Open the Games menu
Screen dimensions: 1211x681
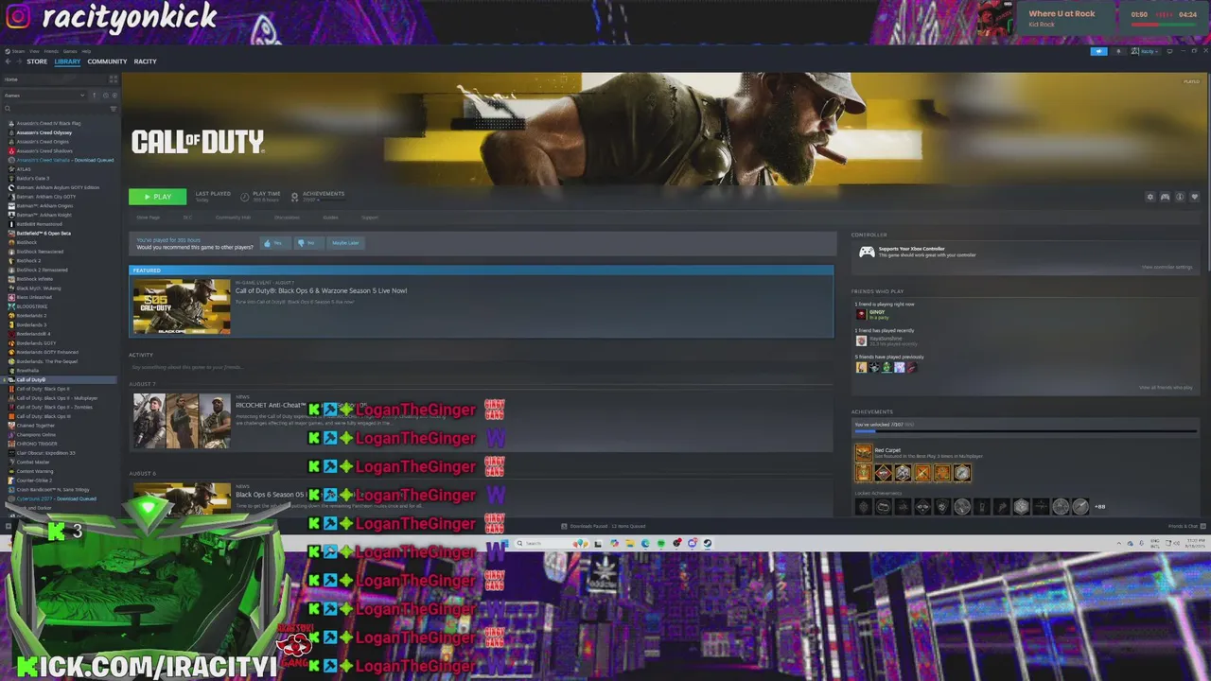70,51
